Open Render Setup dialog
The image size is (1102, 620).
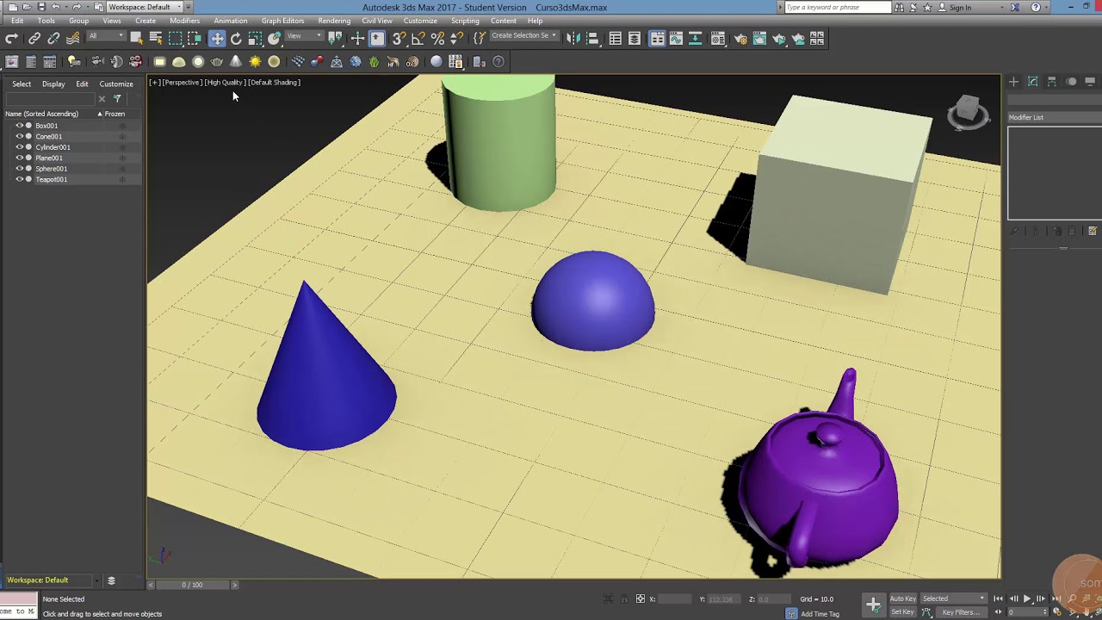(740, 39)
